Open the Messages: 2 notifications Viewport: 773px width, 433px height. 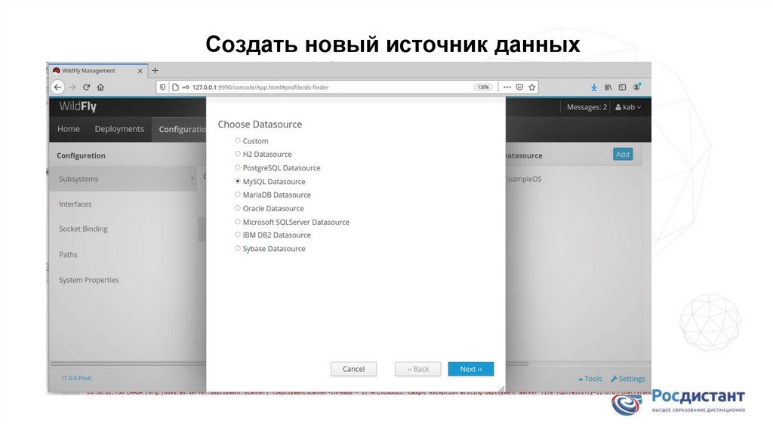coord(587,107)
